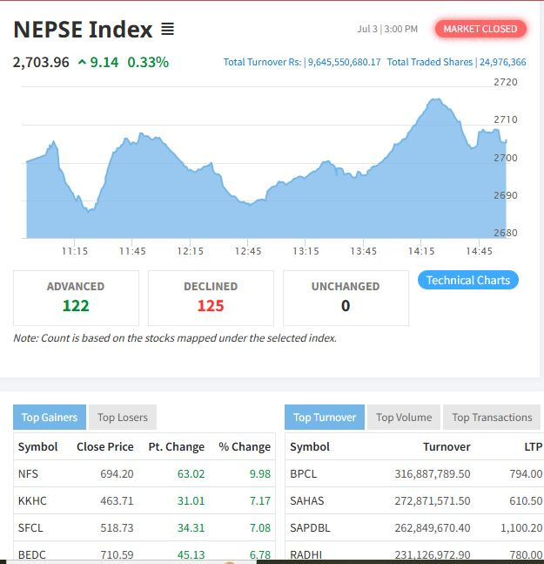544x564 pixels.
Task: Open KKHC stock symbol
Action: (x=31, y=501)
